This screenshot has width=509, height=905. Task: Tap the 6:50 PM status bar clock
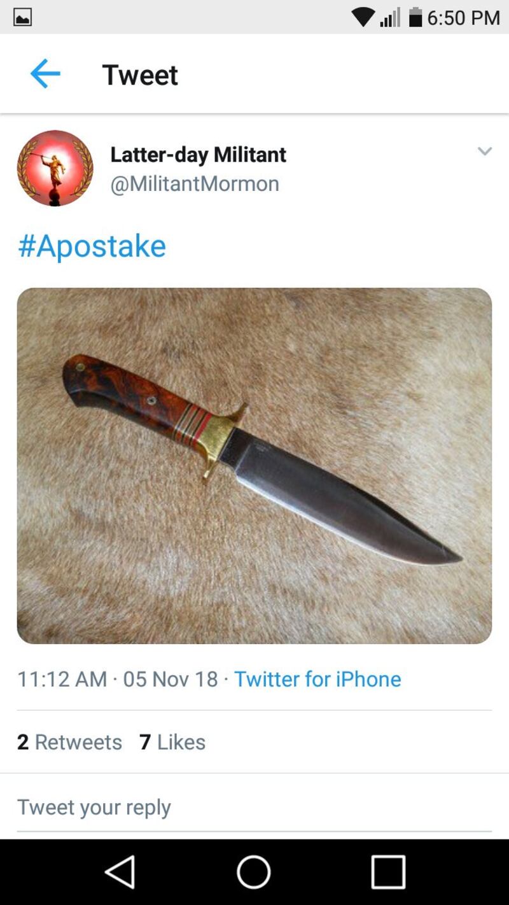click(x=464, y=18)
